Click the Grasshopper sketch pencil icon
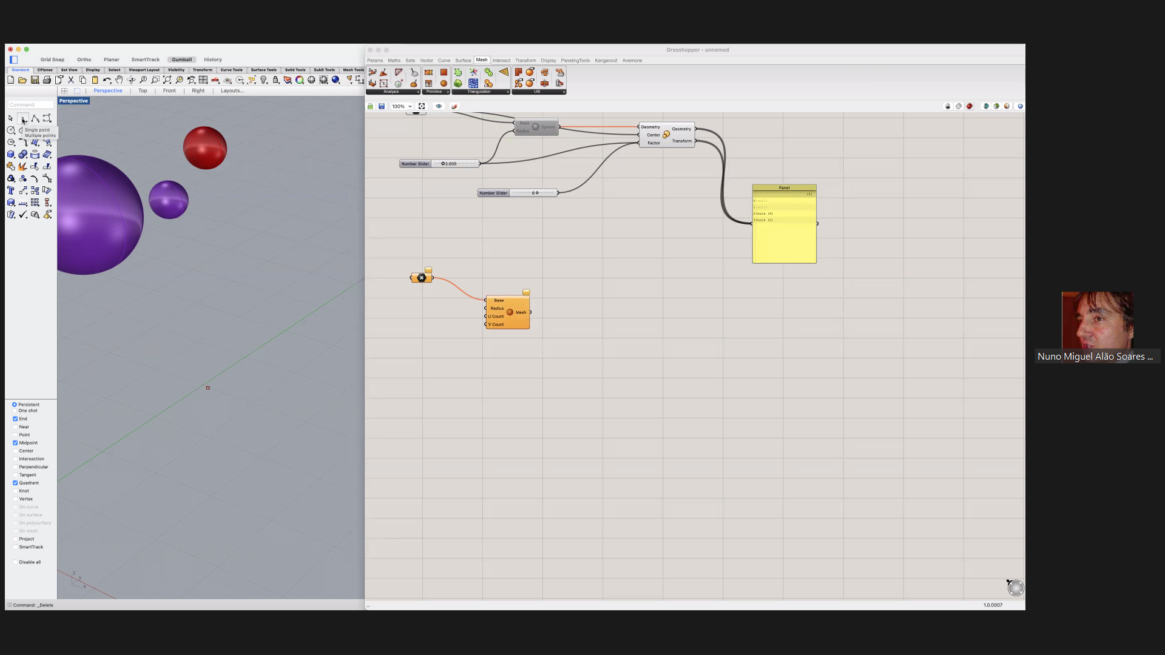The height and width of the screenshot is (655, 1165). (454, 106)
